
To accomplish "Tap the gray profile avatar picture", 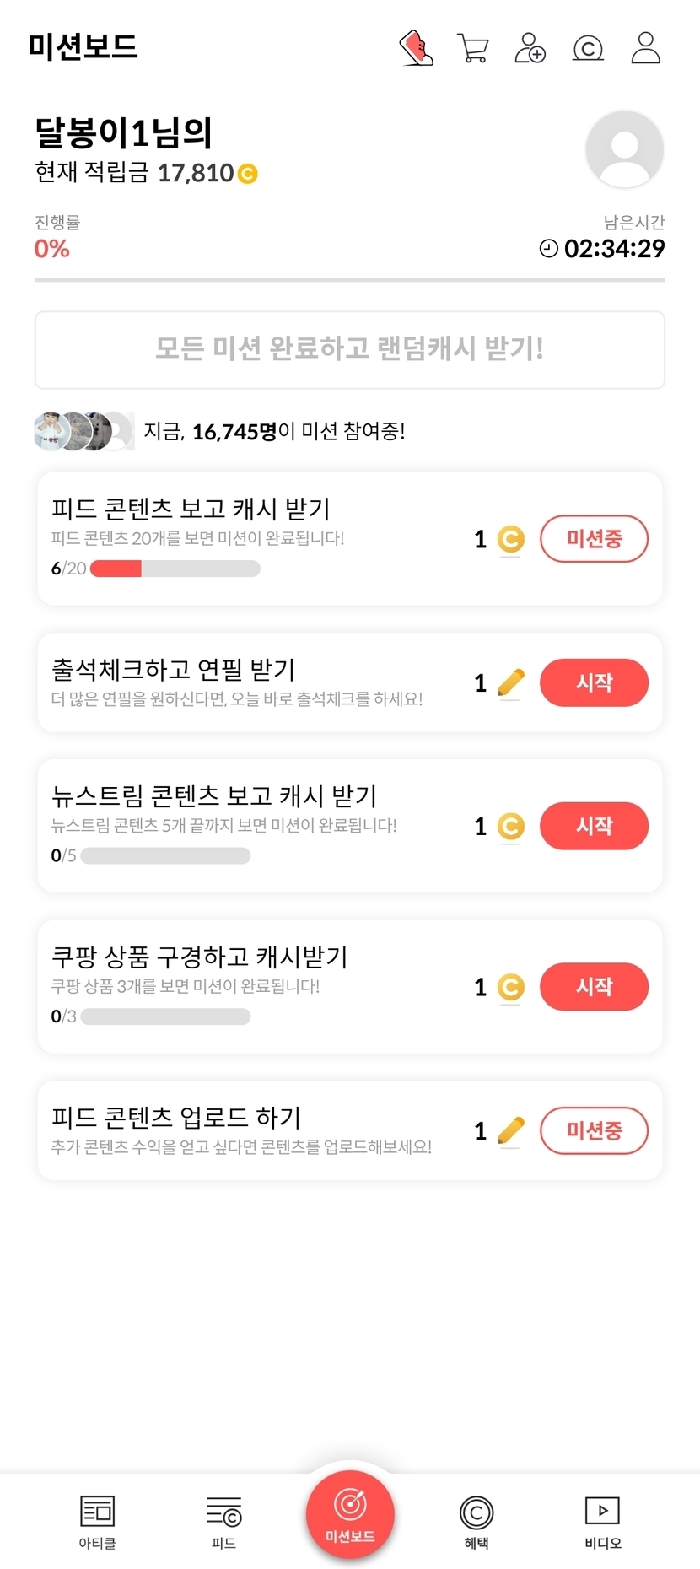I will coord(625,149).
